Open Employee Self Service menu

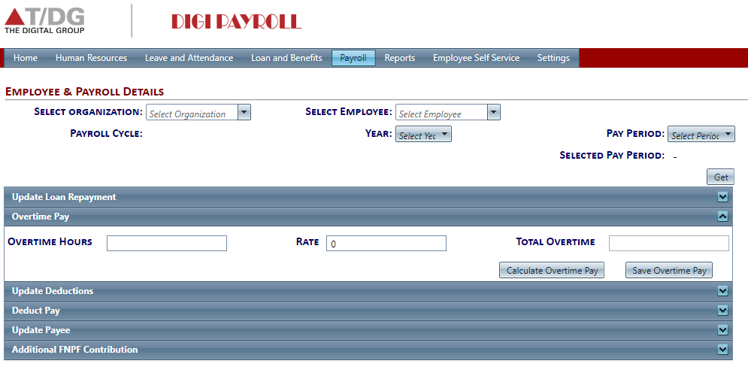tap(476, 58)
